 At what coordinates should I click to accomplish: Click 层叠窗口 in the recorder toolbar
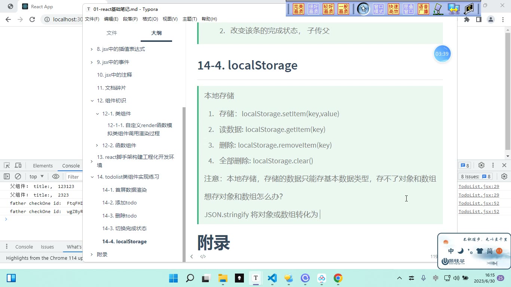point(409,9)
